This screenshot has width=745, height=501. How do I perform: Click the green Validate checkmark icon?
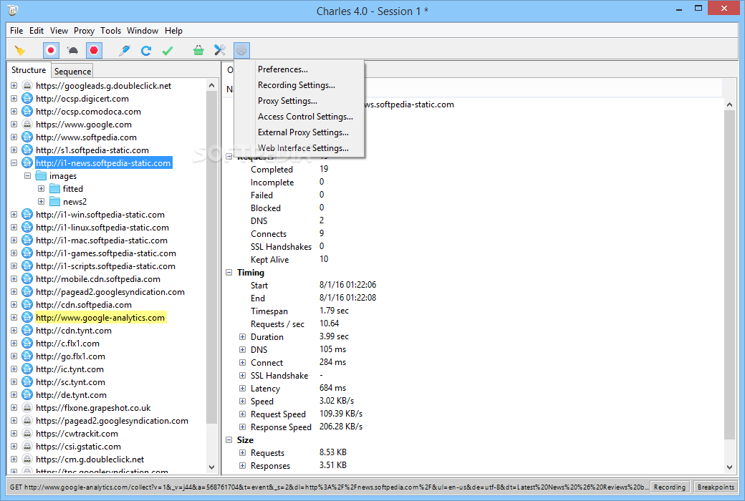pyautogui.click(x=167, y=50)
